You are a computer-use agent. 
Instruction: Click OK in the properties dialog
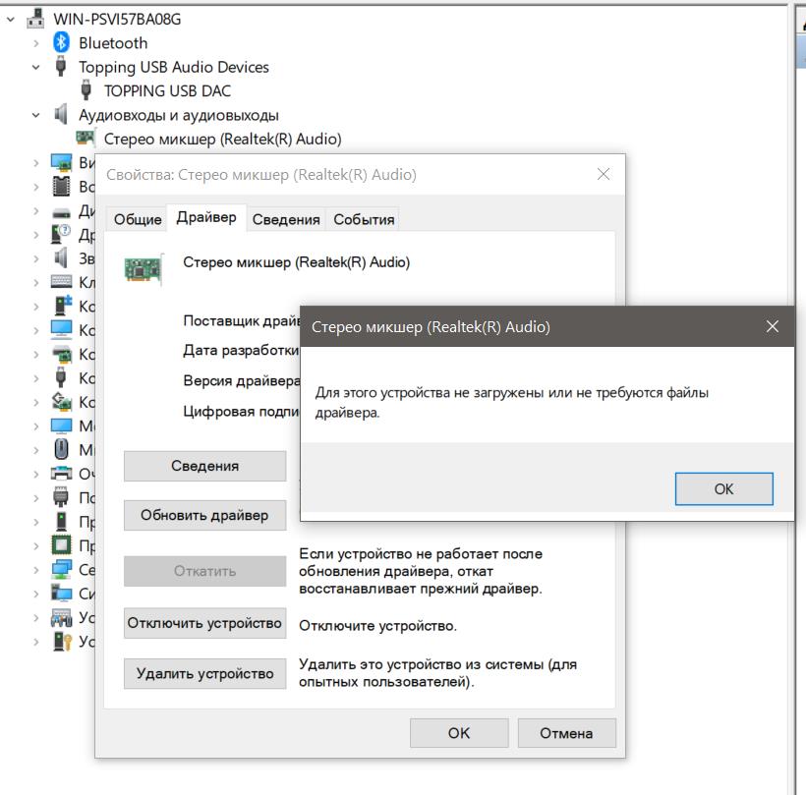pyautogui.click(x=459, y=733)
